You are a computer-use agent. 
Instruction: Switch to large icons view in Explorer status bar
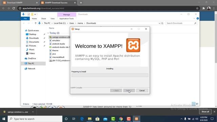pos(197,104)
